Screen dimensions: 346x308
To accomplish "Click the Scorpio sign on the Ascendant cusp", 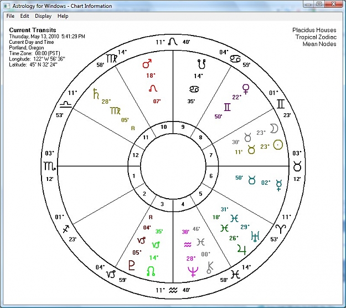I will [49, 166].
